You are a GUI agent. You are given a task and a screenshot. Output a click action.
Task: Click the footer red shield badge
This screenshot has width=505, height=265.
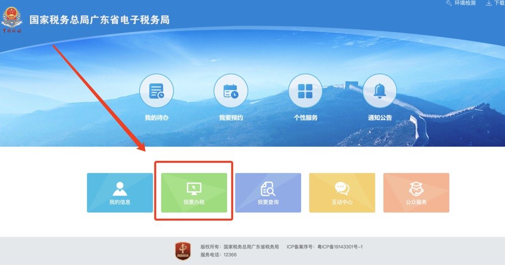click(183, 251)
